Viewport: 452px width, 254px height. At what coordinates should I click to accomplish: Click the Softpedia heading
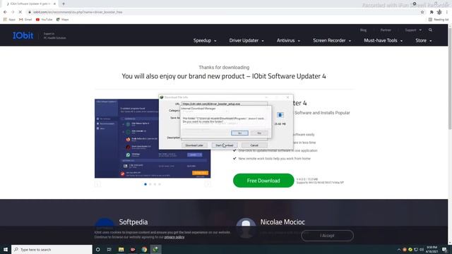click(x=133, y=222)
